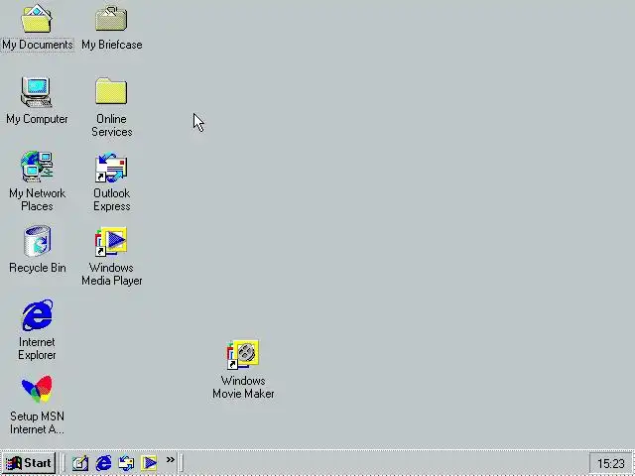The width and height of the screenshot is (635, 476).
Task: Launch Internet Explorer from Quick Launch
Action: click(103, 463)
